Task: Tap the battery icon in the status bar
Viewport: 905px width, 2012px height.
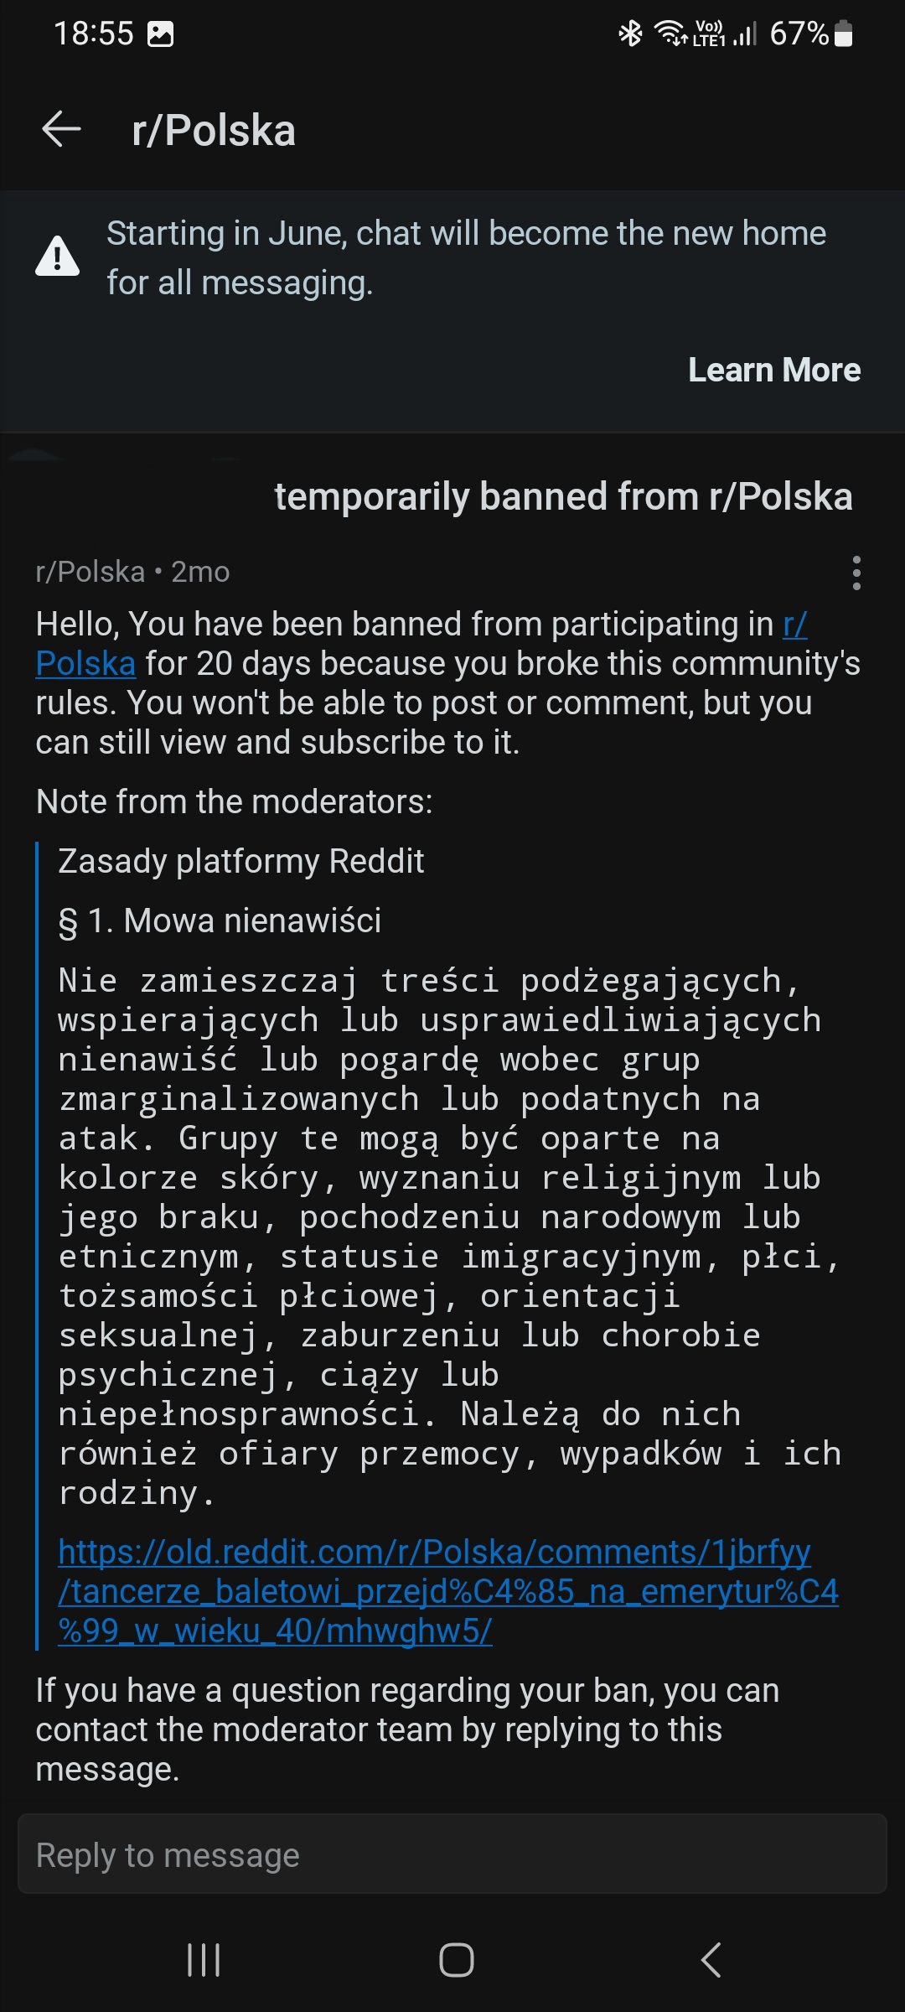Action: pyautogui.click(x=844, y=34)
